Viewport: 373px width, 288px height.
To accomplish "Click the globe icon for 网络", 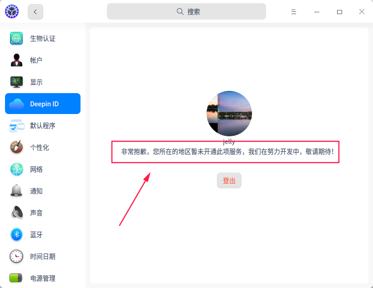I will (x=17, y=169).
